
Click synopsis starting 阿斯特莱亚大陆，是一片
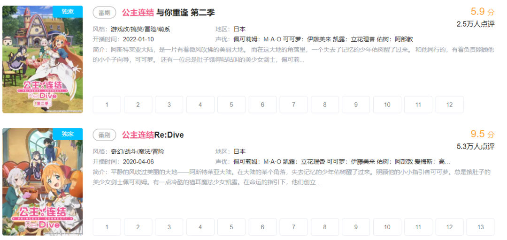293,55
